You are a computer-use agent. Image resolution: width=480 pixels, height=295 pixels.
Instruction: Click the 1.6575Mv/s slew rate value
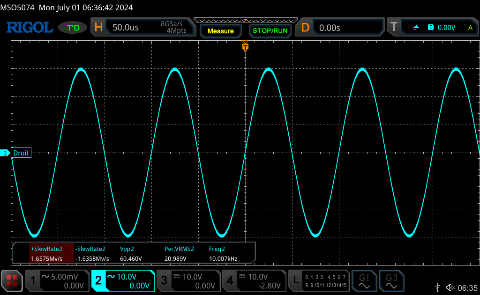(x=46, y=258)
